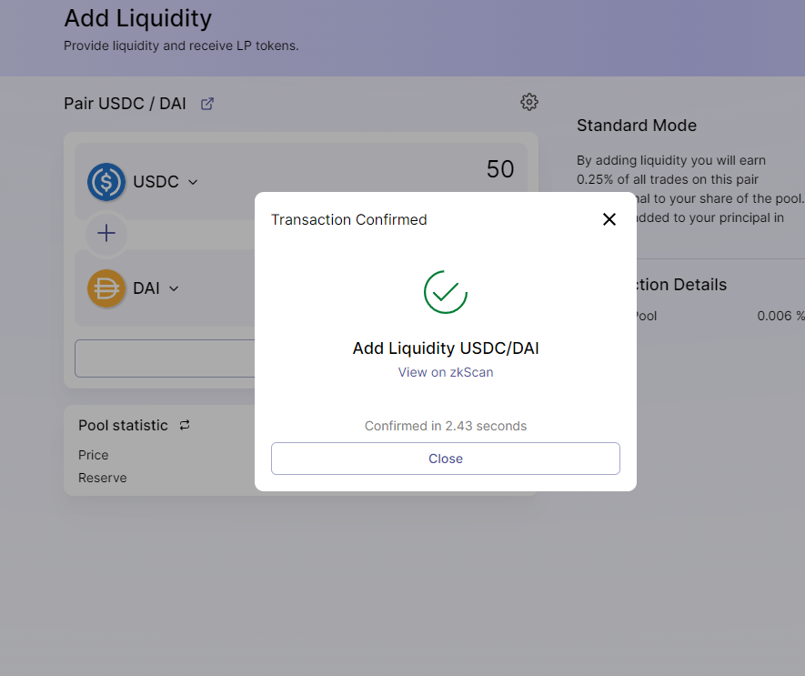Click the outlined button below DAI row
The height and width of the screenshot is (676, 805).
(x=165, y=358)
